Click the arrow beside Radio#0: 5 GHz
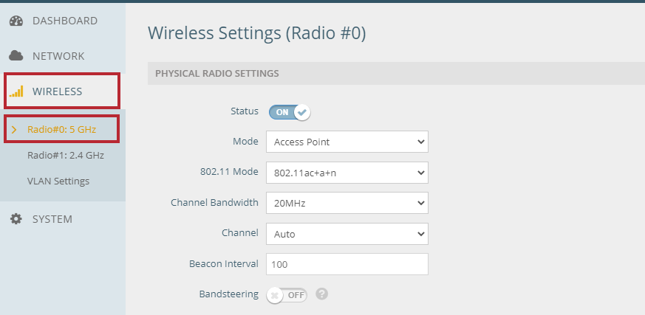 tap(14, 130)
